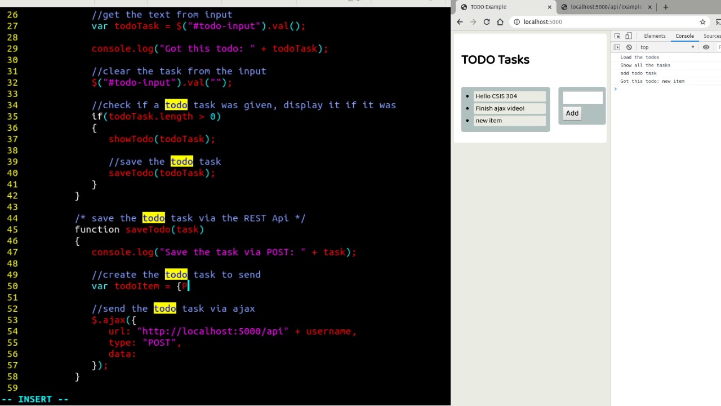The height and width of the screenshot is (406, 721).
Task: Click highlighted 'todo' in line 34 comment
Action: tap(176, 105)
